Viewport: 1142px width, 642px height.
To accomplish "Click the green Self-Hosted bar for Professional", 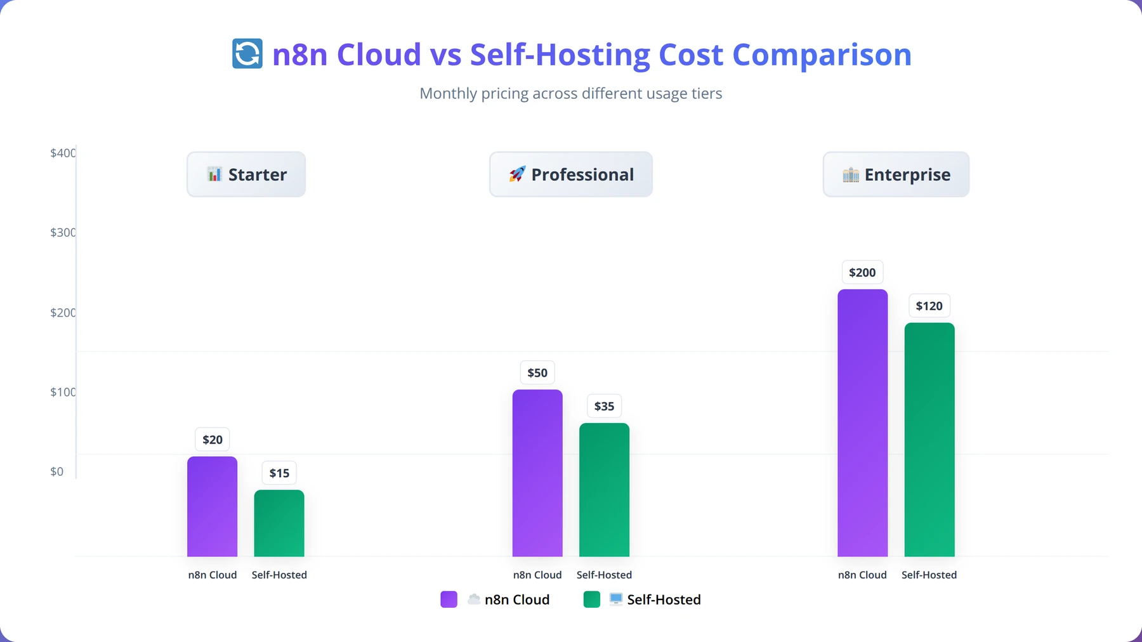I will 605,490.
